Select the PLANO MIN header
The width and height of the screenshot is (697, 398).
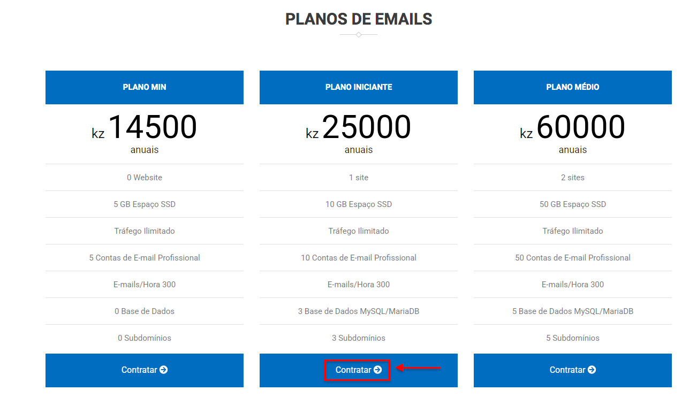[x=145, y=87]
